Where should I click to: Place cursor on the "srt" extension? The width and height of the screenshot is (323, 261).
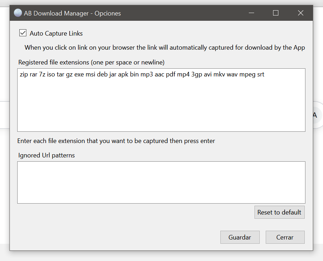point(260,75)
